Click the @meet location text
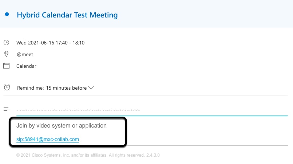 coord(25,54)
